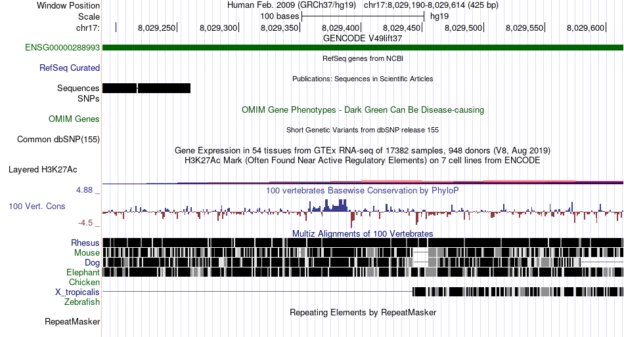This screenshot has width=624, height=337.
Task: Open GENCODE V49lift37 track title
Action: tap(363, 39)
